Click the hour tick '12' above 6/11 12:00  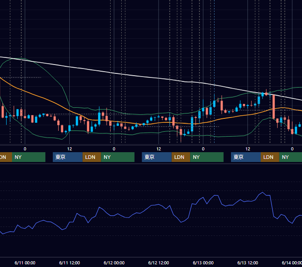click(70, 149)
